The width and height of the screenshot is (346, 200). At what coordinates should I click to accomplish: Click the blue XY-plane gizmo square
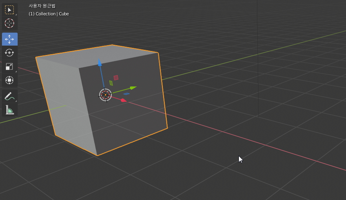point(126,94)
